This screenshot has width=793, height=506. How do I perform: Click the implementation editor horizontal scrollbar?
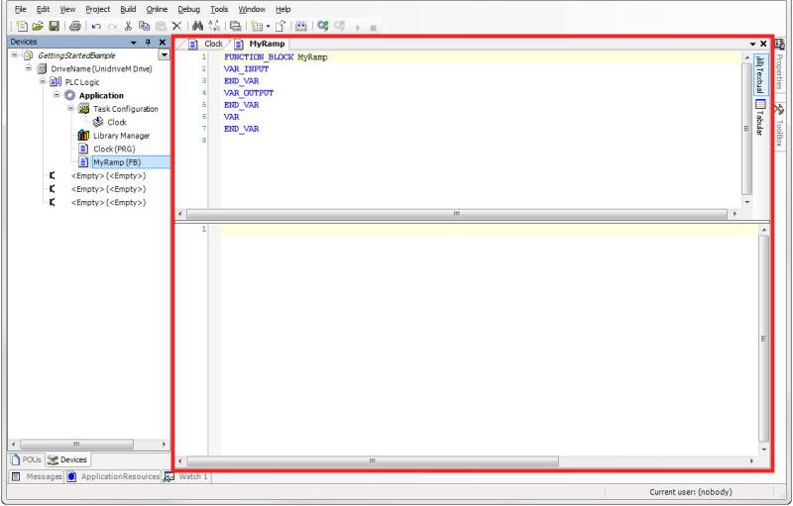(373, 460)
